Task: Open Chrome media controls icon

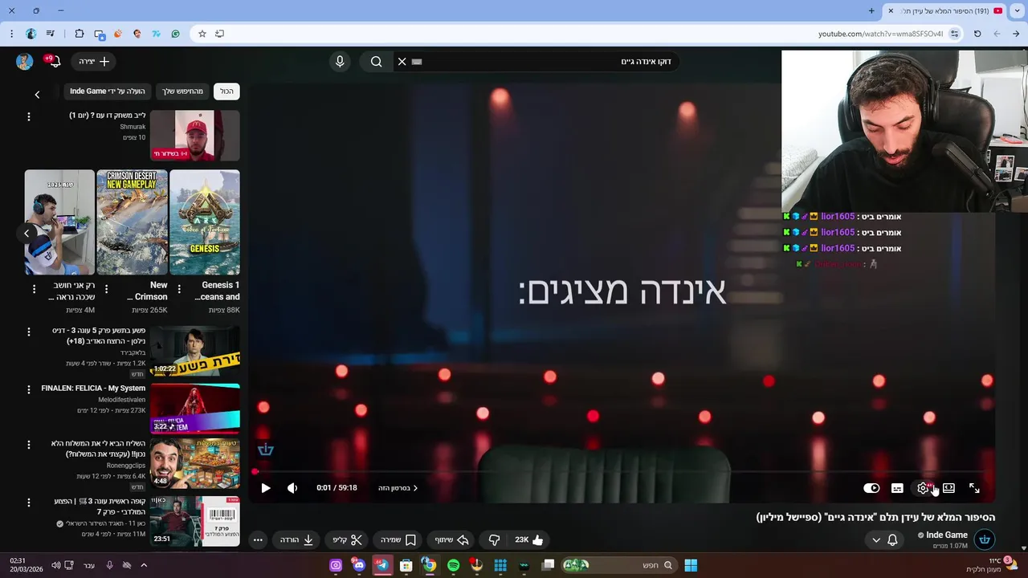Action: pyautogui.click(x=51, y=34)
